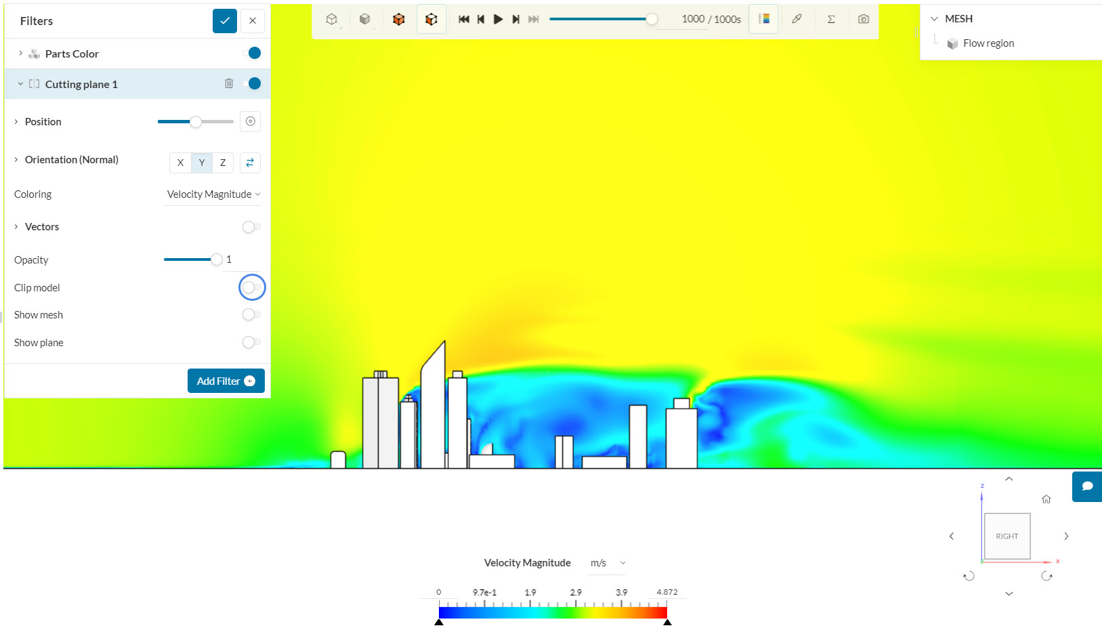Take a screenshot with the camera icon
The height and width of the screenshot is (628, 1102).
coord(864,19)
